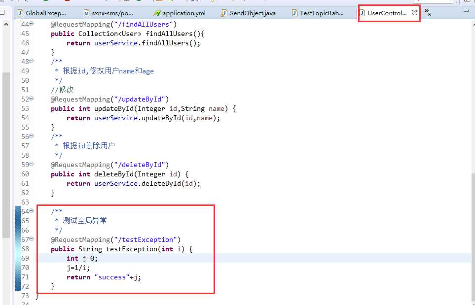Collapse the Javadoc comment at line 64
The height and width of the screenshot is (305, 475).
click(32, 211)
